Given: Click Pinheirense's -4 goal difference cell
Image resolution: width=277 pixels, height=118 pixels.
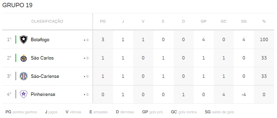Looking at the screenshot, I should click(244, 94).
